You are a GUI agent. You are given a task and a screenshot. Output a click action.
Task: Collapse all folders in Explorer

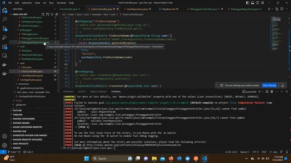click(x=56, y=14)
